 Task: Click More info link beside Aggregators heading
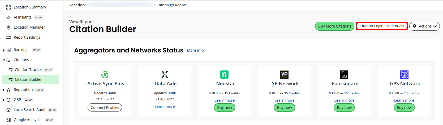coord(195,50)
